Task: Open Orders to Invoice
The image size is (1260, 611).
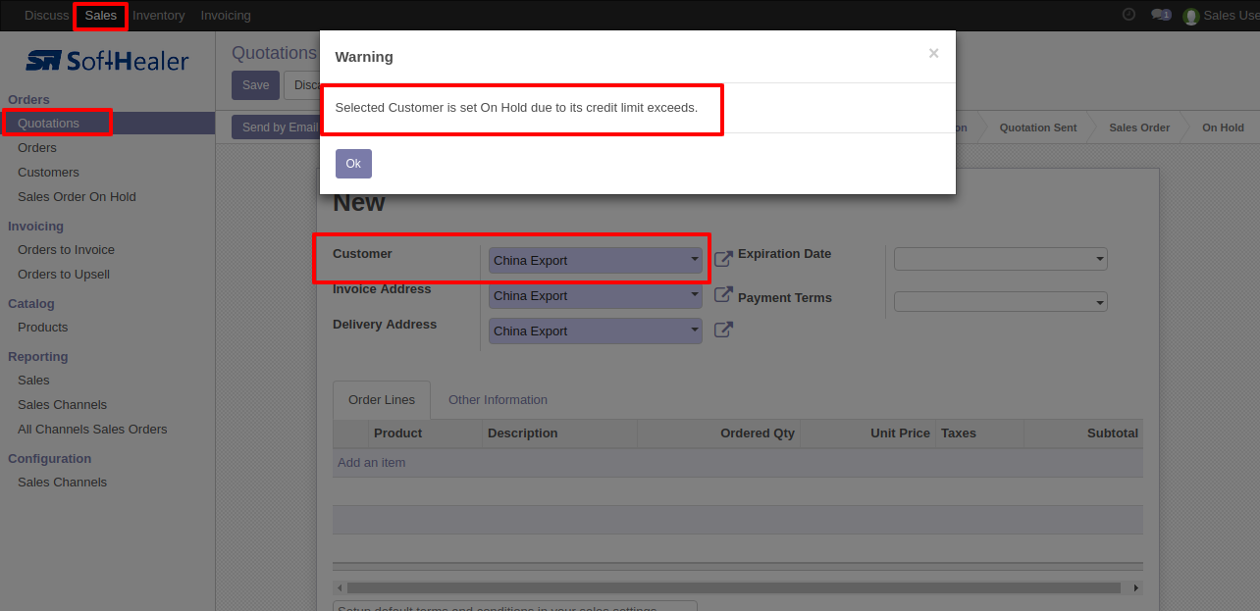Action: click(66, 249)
